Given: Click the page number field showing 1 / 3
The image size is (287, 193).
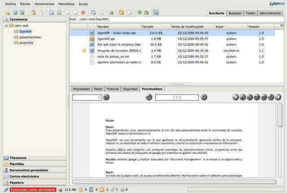Looking at the screenshot, I should [x=177, y=97].
